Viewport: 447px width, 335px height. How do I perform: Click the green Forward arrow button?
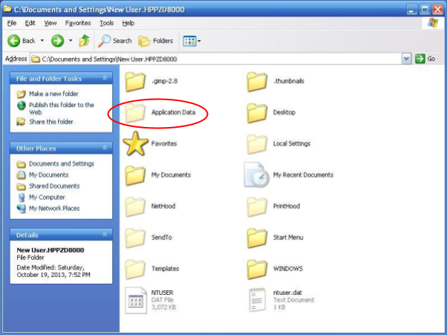[57, 41]
